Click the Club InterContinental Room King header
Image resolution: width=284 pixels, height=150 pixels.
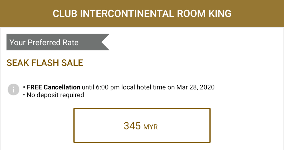click(x=142, y=14)
